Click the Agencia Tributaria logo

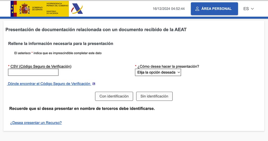coord(77,9)
